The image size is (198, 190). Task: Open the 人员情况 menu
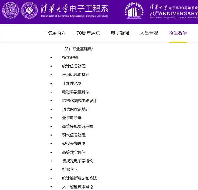[149, 33]
